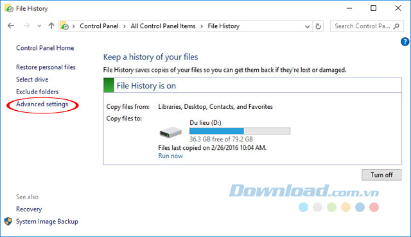The image size is (411, 237).
Task: Refresh the File History page
Action: 319,26
